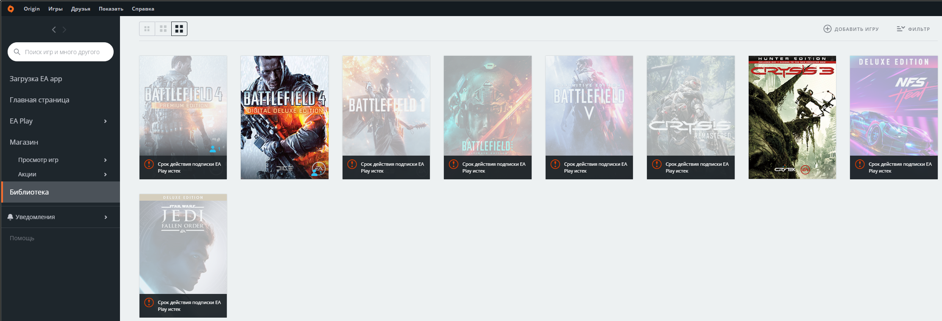Image resolution: width=942 pixels, height=321 pixels.
Task: Expand the Акции chevron
Action: pos(106,174)
